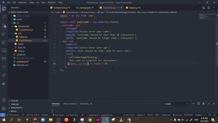Switch to the helpers.js editor tab

coord(133,8)
